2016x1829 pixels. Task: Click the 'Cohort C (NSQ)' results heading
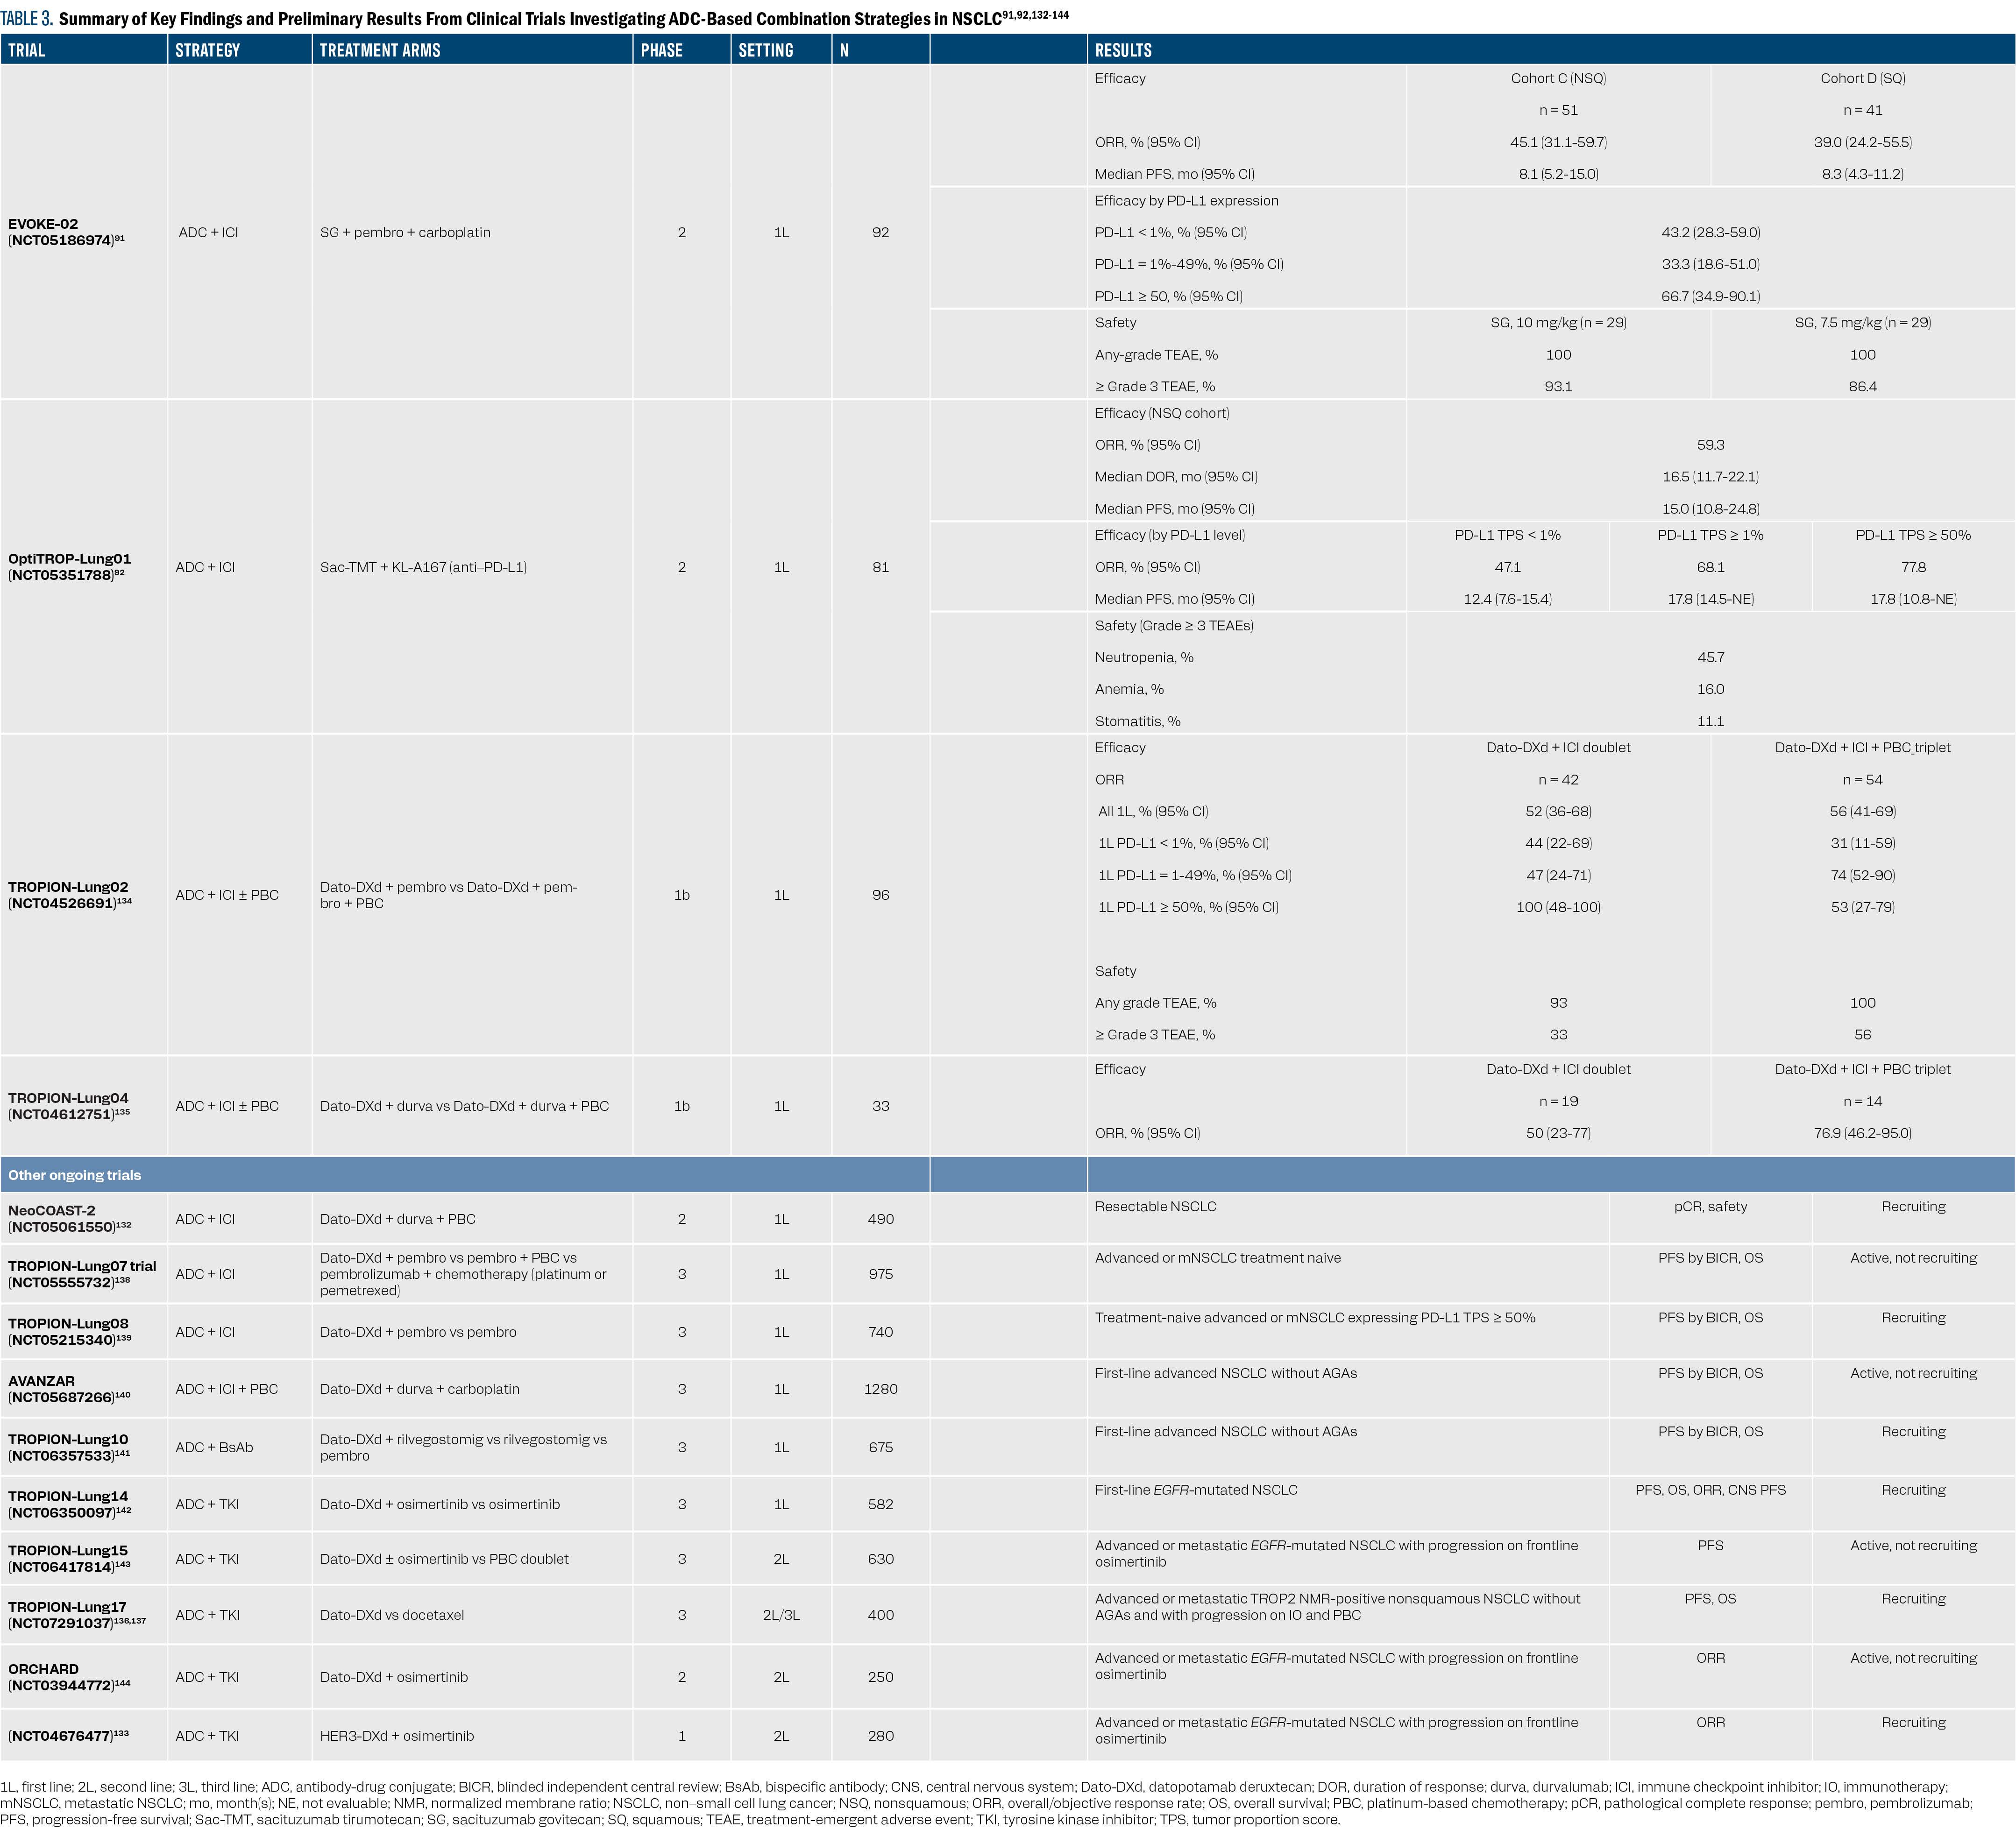point(1558,78)
